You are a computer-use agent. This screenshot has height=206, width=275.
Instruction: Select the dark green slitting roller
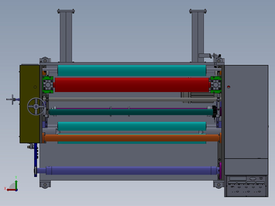131,112
